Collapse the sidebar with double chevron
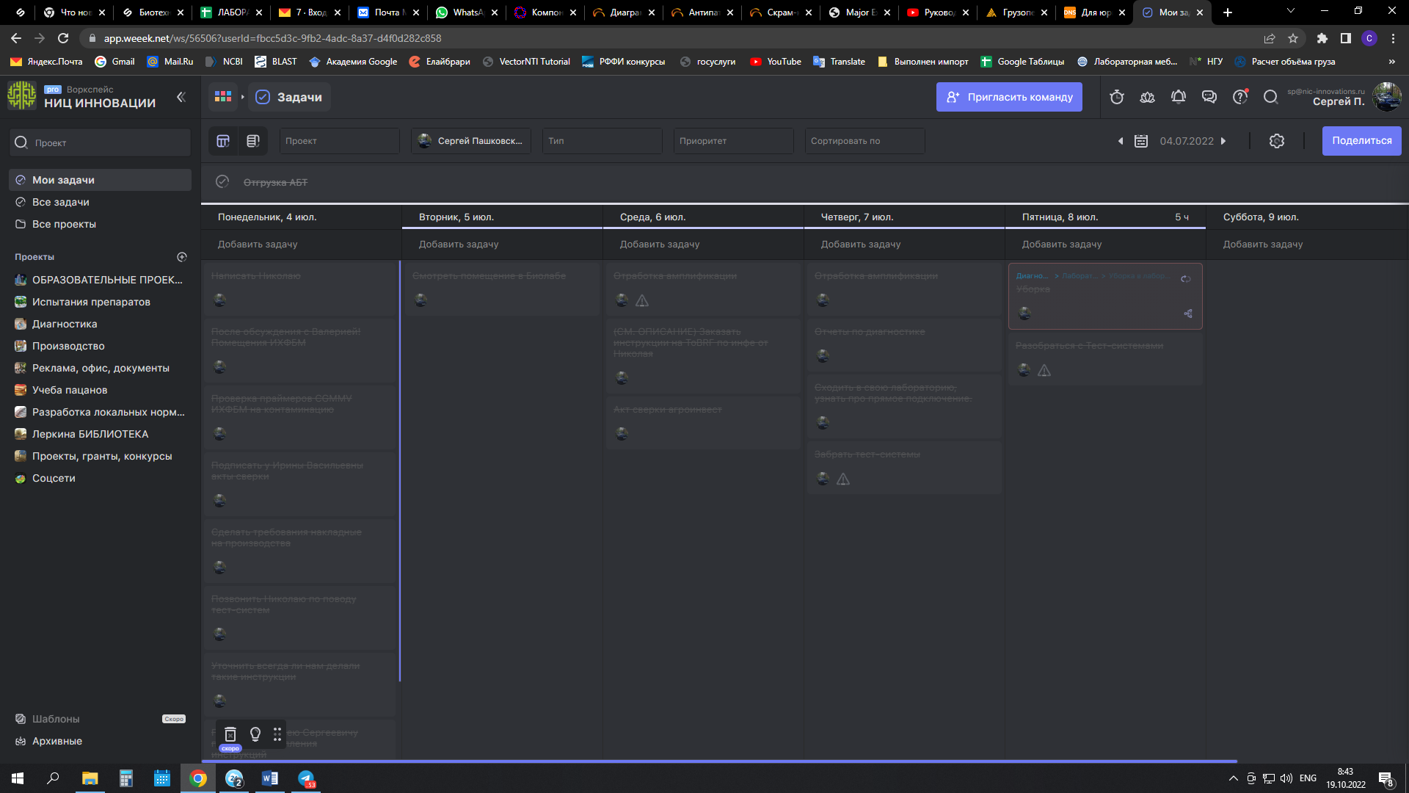The width and height of the screenshot is (1409, 793). pyautogui.click(x=181, y=97)
